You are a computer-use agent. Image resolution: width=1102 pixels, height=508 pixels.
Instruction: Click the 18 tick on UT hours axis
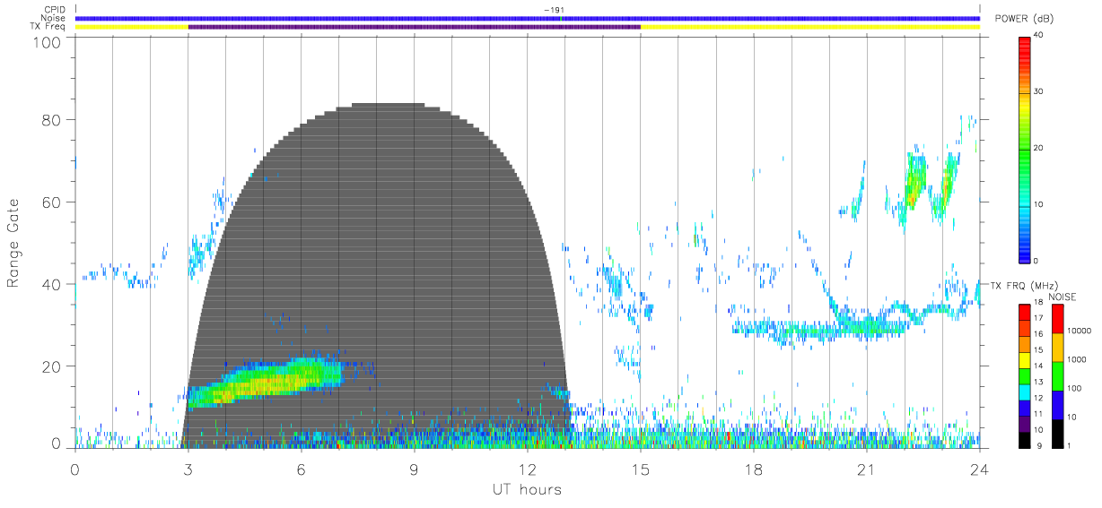pos(753,469)
